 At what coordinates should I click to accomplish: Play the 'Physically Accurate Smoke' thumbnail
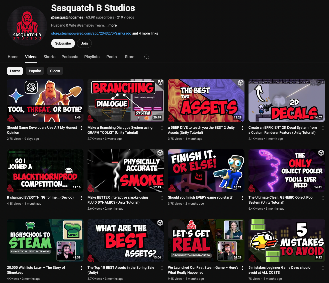tap(126, 171)
